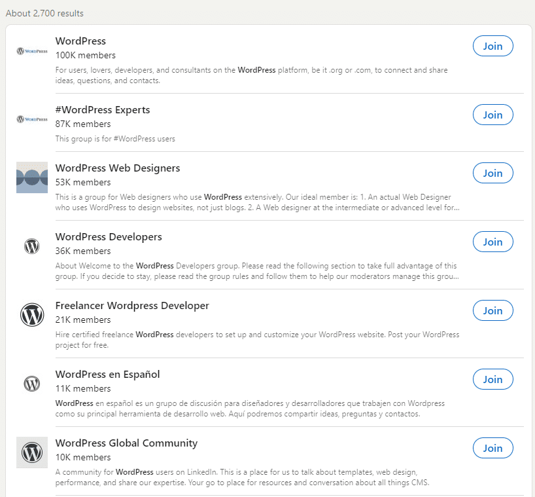Click the '36K members' text
The width and height of the screenshot is (535, 497).
[83, 251]
